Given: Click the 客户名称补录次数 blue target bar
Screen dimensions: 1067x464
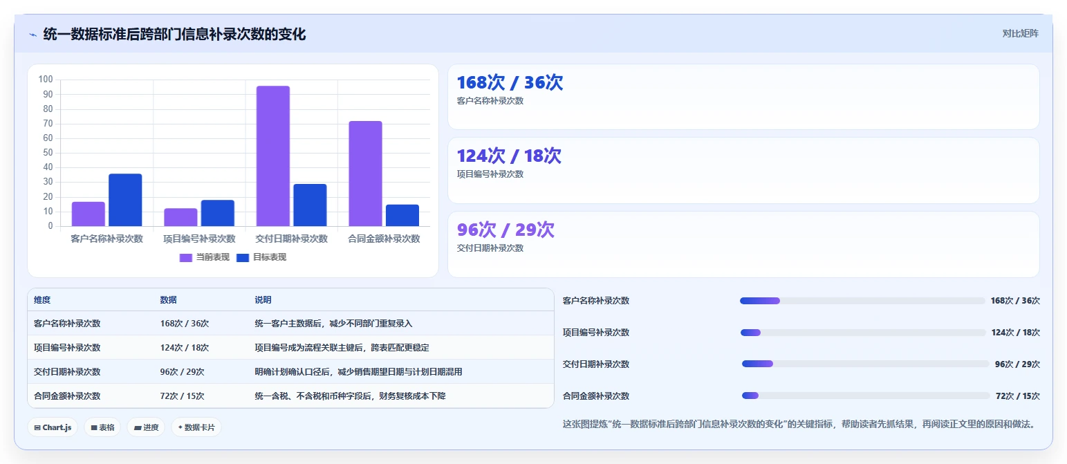Looking at the screenshot, I should [125, 200].
